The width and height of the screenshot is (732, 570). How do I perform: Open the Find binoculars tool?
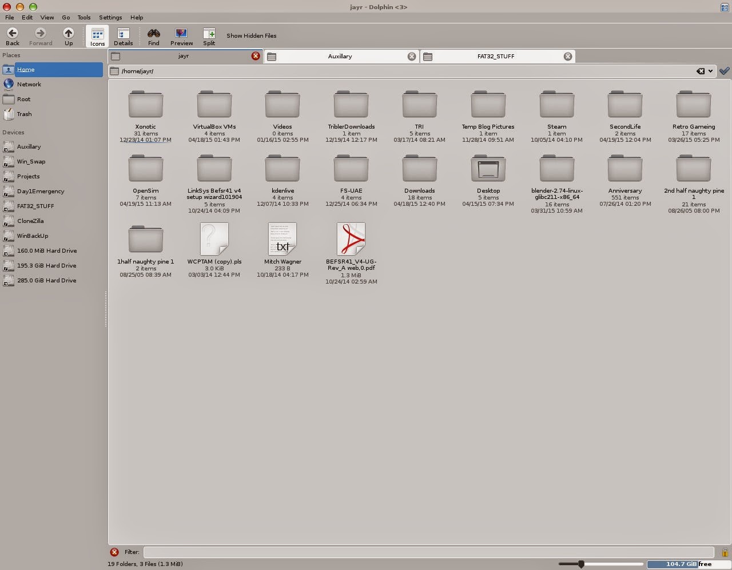(153, 37)
